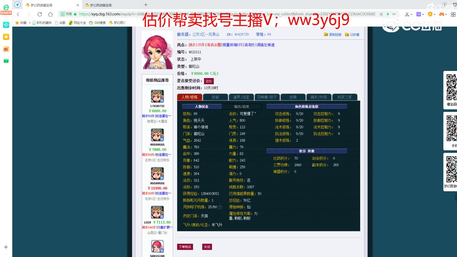Click the 已收藏 favorited button
This screenshot has width=457, height=257.
click(352, 35)
